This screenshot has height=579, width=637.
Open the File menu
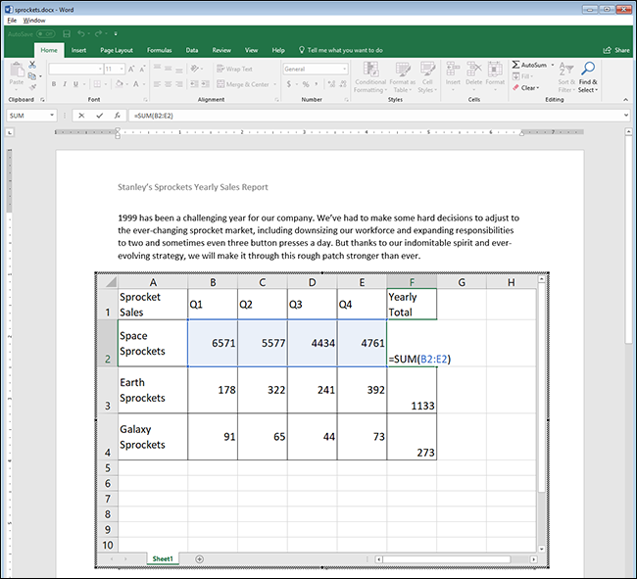(11, 20)
